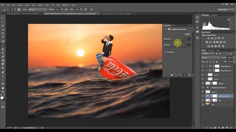Open the File menu
The image size is (236, 132).
tap(8, 5)
